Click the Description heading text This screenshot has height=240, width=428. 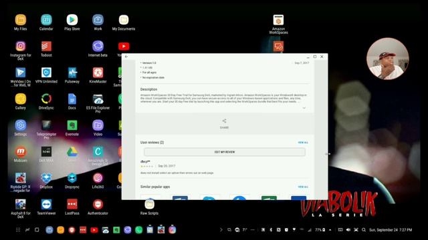click(x=148, y=89)
